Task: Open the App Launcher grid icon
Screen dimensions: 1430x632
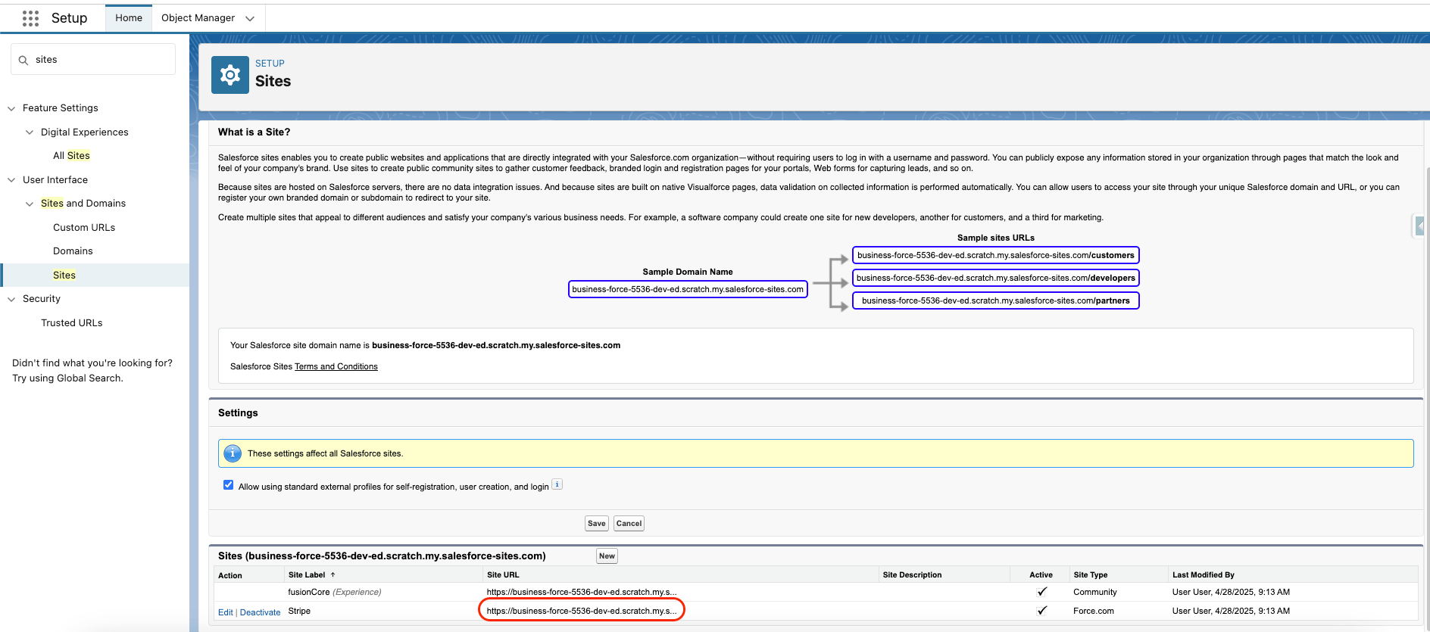Action: [x=30, y=18]
